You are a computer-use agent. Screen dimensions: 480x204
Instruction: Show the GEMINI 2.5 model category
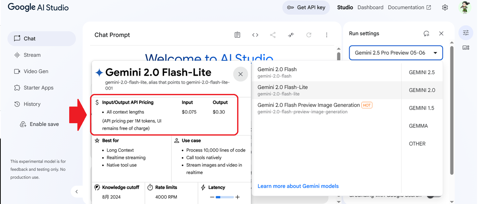422,72
